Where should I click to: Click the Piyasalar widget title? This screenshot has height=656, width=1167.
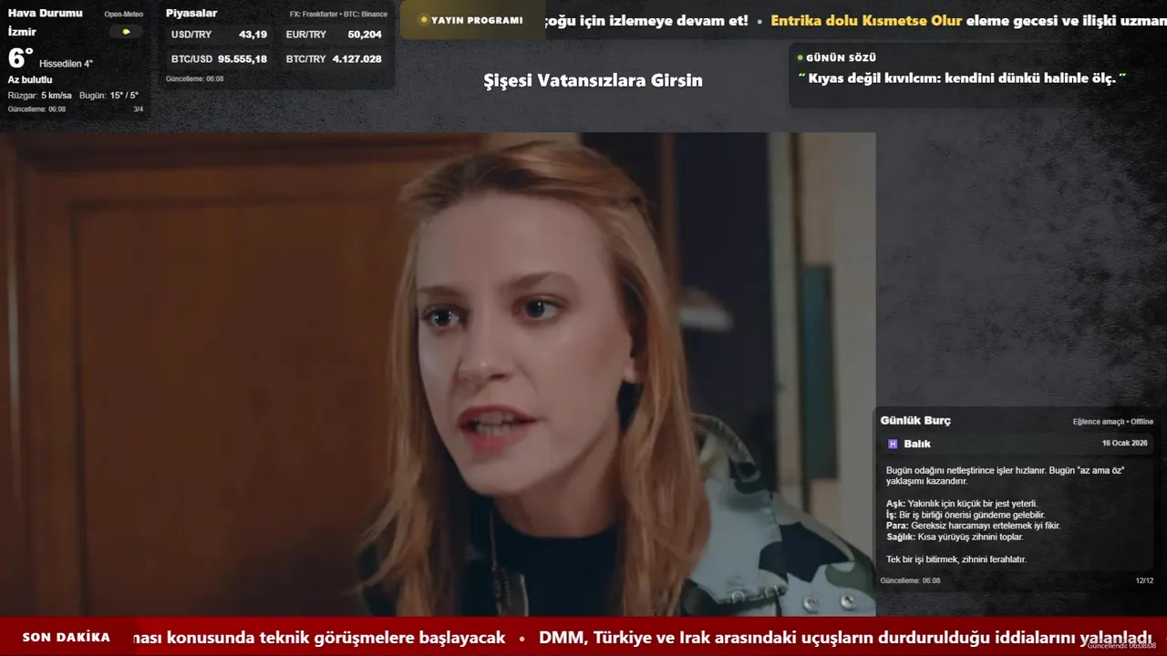point(191,13)
